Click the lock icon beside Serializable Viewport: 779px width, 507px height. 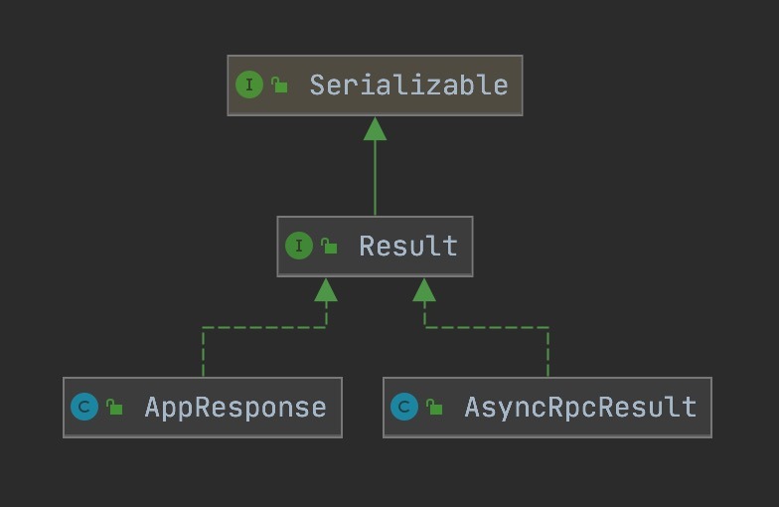click(x=280, y=85)
